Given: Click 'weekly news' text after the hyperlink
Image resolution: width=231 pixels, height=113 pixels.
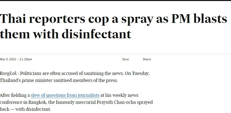Looking at the screenshot, I should (x=126, y=95).
